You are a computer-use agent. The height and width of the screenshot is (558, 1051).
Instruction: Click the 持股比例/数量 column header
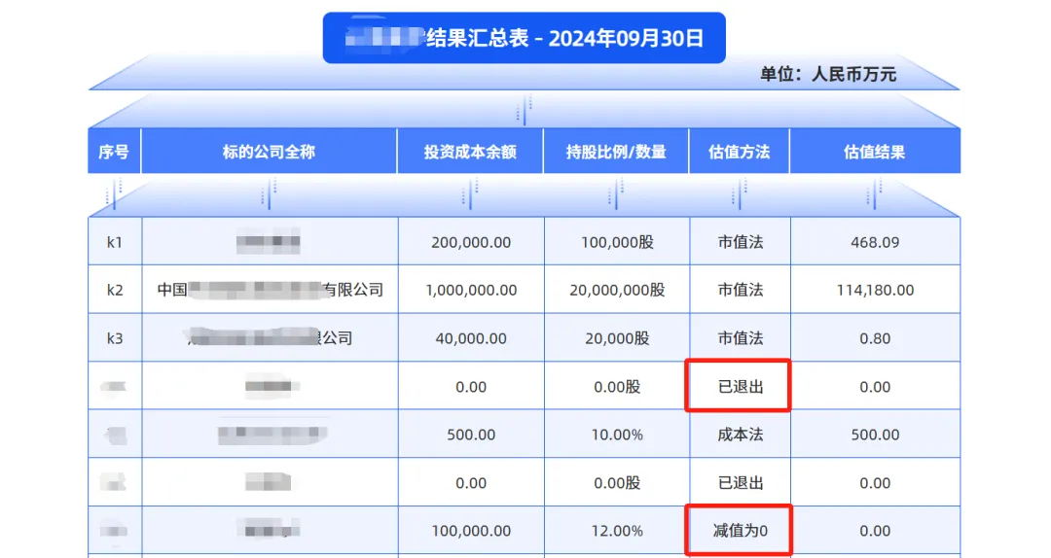pyautogui.click(x=616, y=153)
